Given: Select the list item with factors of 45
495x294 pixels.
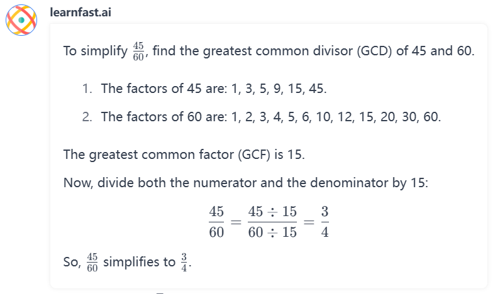Looking at the screenshot, I should 214,88.
